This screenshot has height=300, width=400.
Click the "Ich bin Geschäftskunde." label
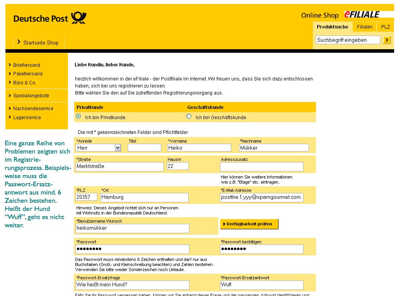pyautogui.click(x=221, y=118)
